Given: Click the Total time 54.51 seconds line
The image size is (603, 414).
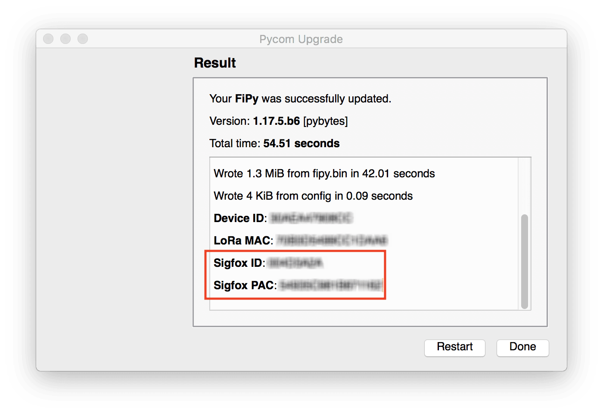Looking at the screenshot, I should pyautogui.click(x=274, y=143).
